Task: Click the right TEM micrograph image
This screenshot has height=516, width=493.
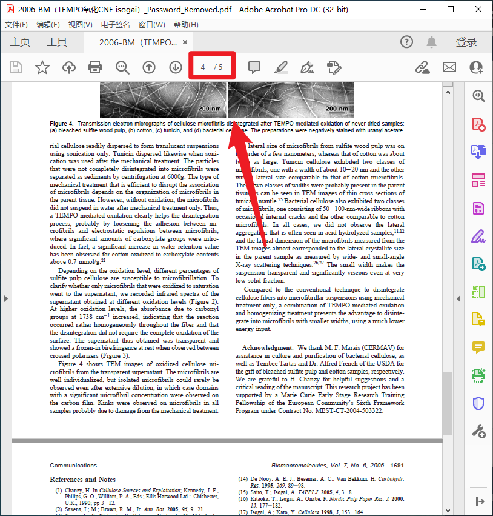Action: click(x=291, y=99)
